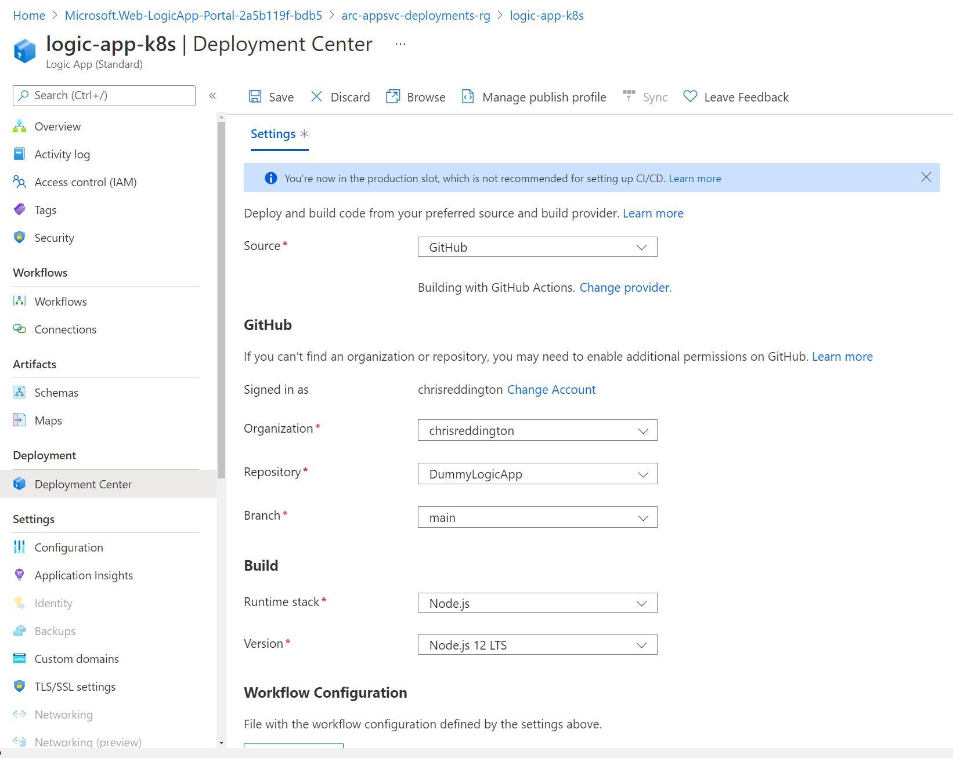Open the Branch dropdown showing main
This screenshot has height=758, width=953.
537,517
